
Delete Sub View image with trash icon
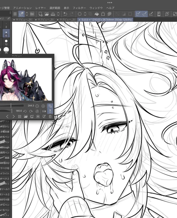50,116
